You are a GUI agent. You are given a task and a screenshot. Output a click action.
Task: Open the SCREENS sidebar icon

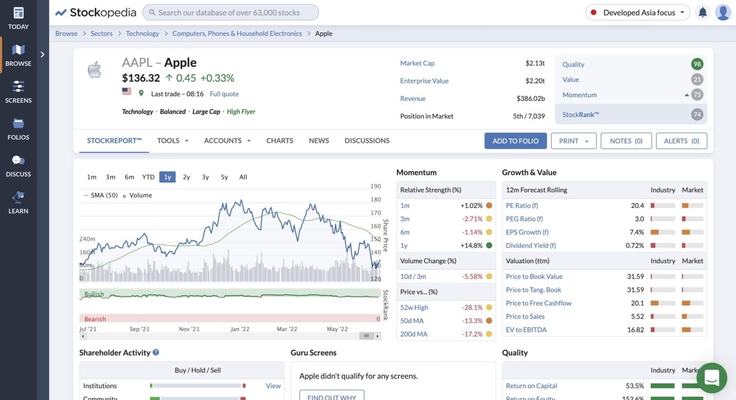(18, 90)
